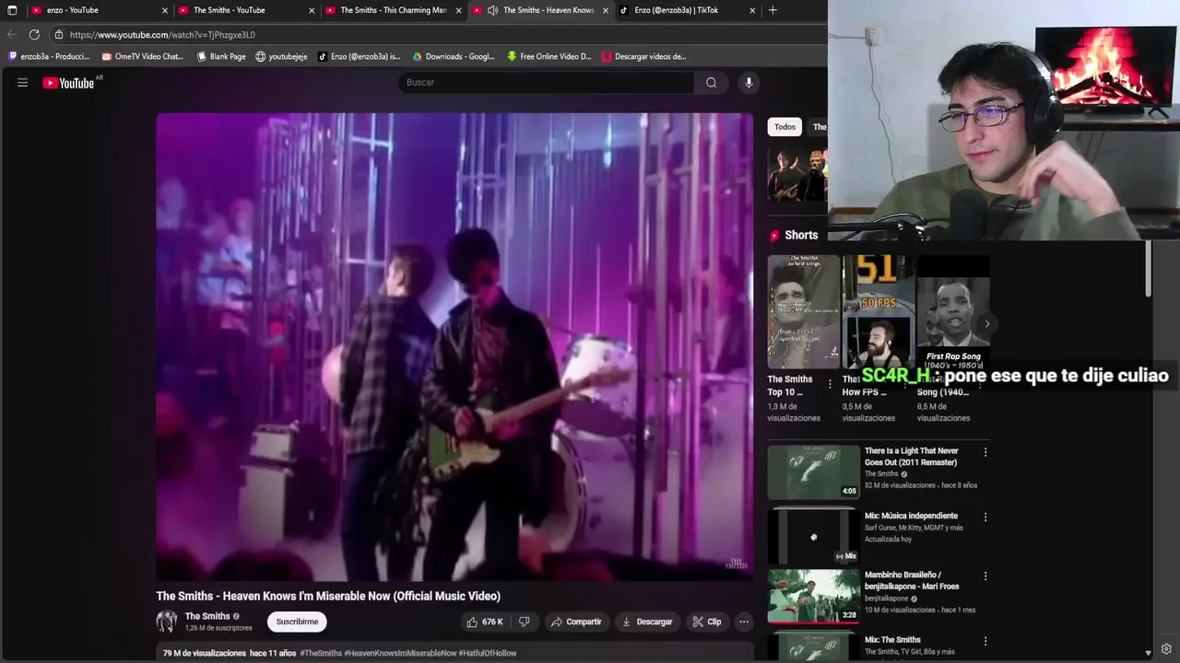
Task: Mute tab via speaker icon on Heaven Knows tab
Action: click(492, 10)
